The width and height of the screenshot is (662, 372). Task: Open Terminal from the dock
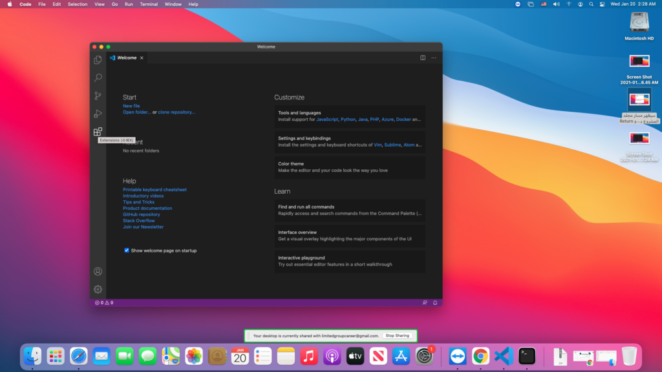pos(527,356)
